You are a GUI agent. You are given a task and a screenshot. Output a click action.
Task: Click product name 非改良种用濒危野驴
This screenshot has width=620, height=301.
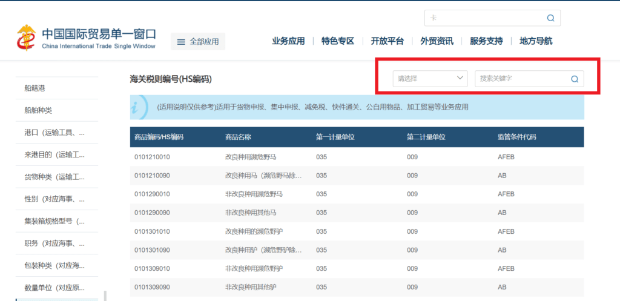254,268
